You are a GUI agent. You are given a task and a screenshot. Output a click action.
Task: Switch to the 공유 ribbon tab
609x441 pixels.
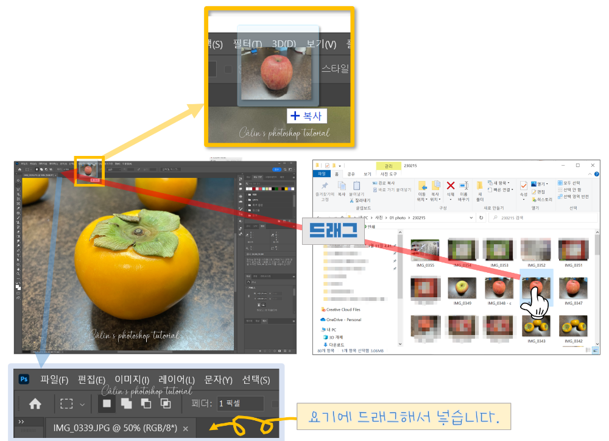point(351,174)
